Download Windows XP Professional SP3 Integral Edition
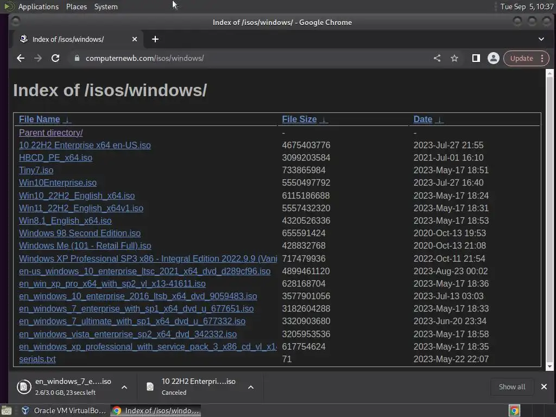 148,258
